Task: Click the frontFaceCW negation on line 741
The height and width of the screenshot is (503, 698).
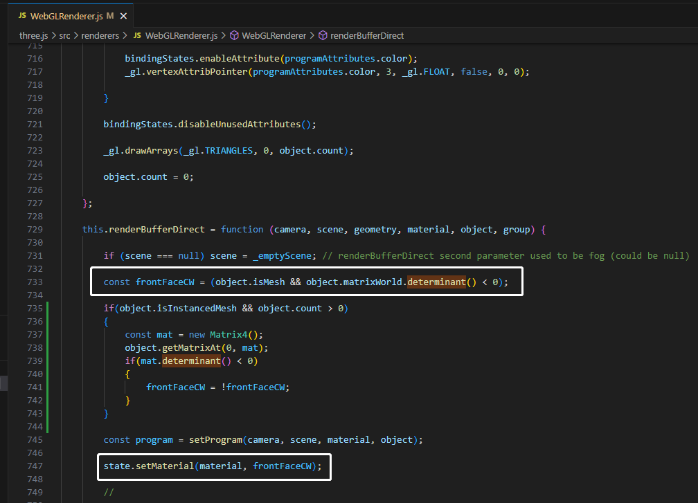Action: point(255,387)
